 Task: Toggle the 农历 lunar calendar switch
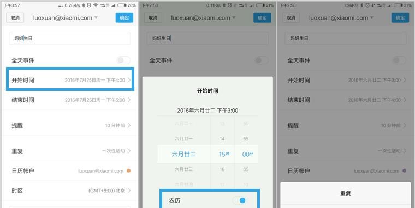click(x=240, y=200)
